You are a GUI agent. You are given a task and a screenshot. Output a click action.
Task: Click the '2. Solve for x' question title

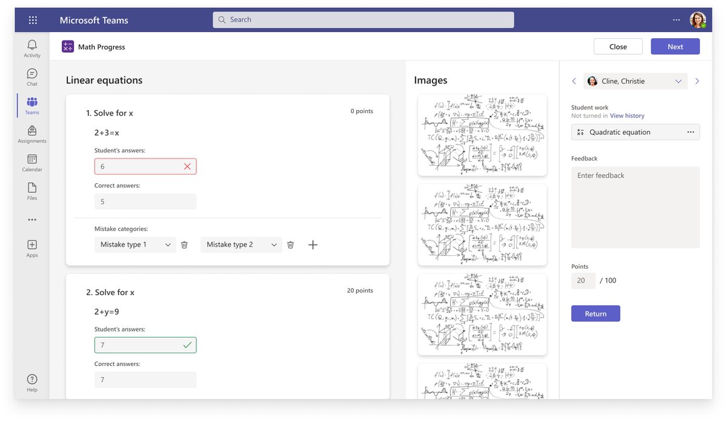pyautogui.click(x=110, y=292)
